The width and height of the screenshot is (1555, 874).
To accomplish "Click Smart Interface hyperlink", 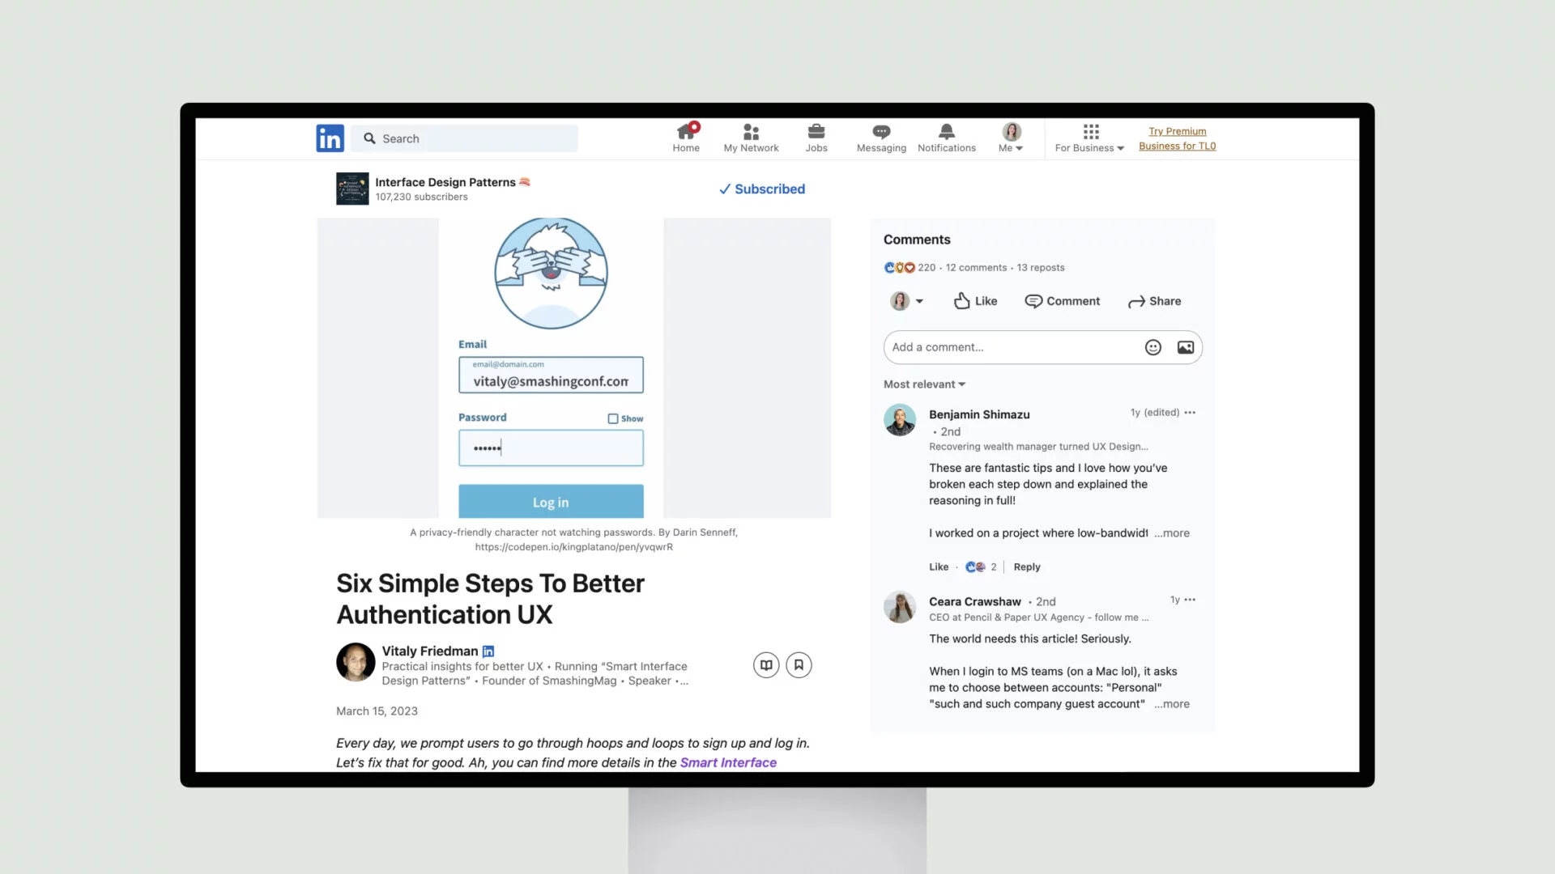I will pyautogui.click(x=728, y=762).
